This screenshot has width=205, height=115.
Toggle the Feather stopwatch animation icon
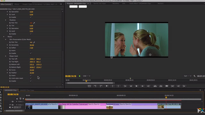(10, 73)
